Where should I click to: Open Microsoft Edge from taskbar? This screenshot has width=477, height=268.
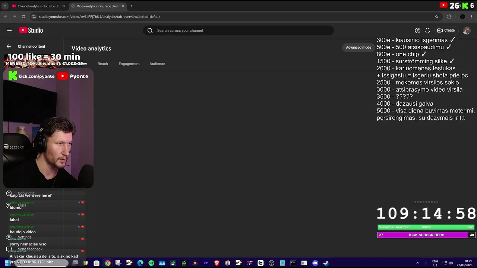[140, 263]
